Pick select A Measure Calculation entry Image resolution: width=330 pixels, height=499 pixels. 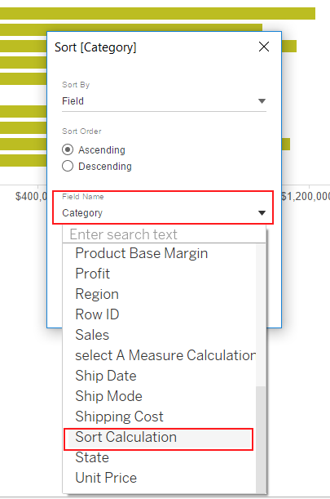point(165,355)
